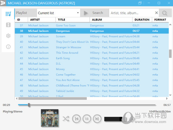Select track "Tabloid Junkie"
The image size is (173, 130).
pyautogui.click(x=65, y=91)
